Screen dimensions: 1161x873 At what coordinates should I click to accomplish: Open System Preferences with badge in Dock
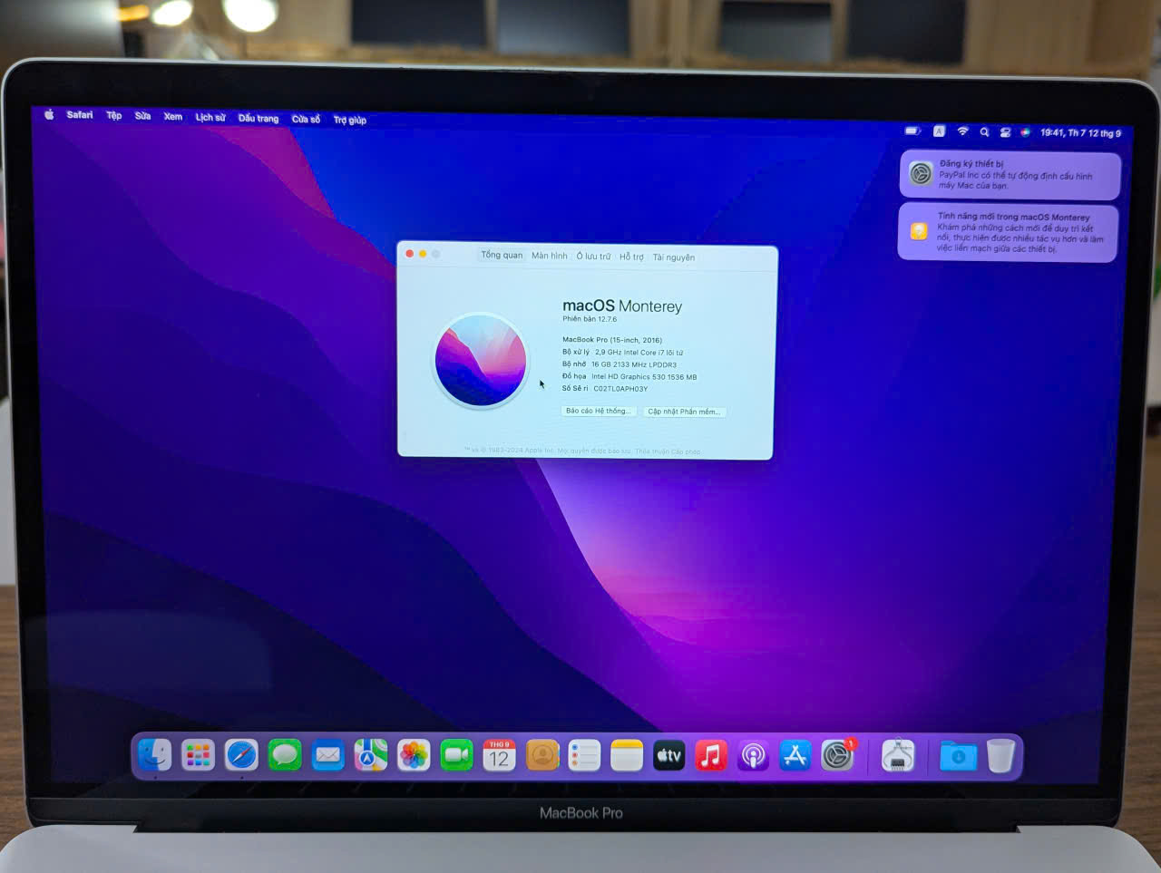[x=838, y=754]
